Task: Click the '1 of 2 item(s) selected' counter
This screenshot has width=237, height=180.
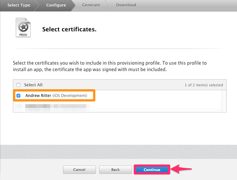Action: pos(204,85)
